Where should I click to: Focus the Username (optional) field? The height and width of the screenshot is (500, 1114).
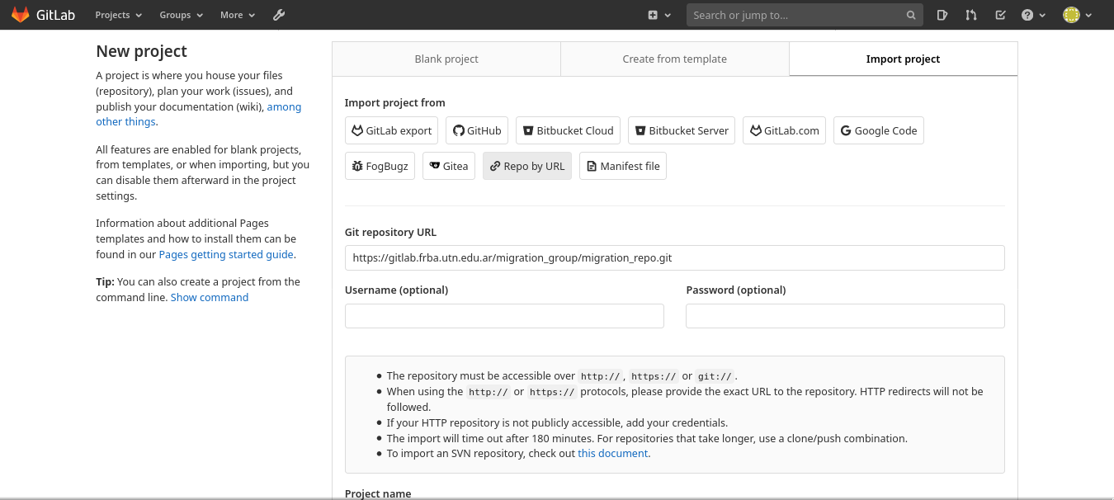pos(504,316)
